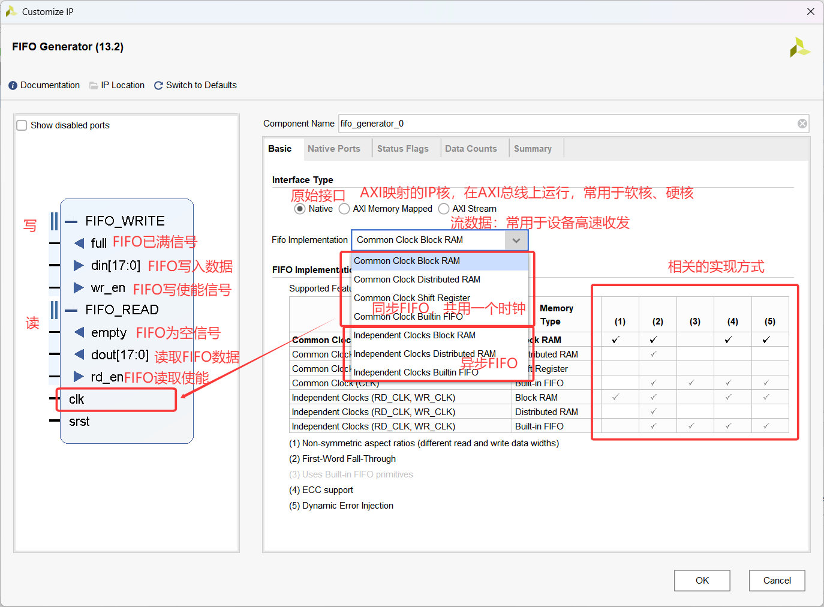824x607 pixels.
Task: Open the IP Location link
Action: point(123,85)
